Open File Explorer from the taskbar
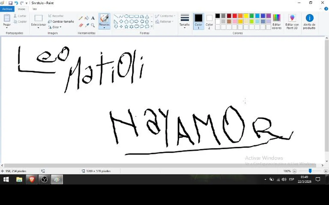The image size is (329, 205). pos(19,179)
